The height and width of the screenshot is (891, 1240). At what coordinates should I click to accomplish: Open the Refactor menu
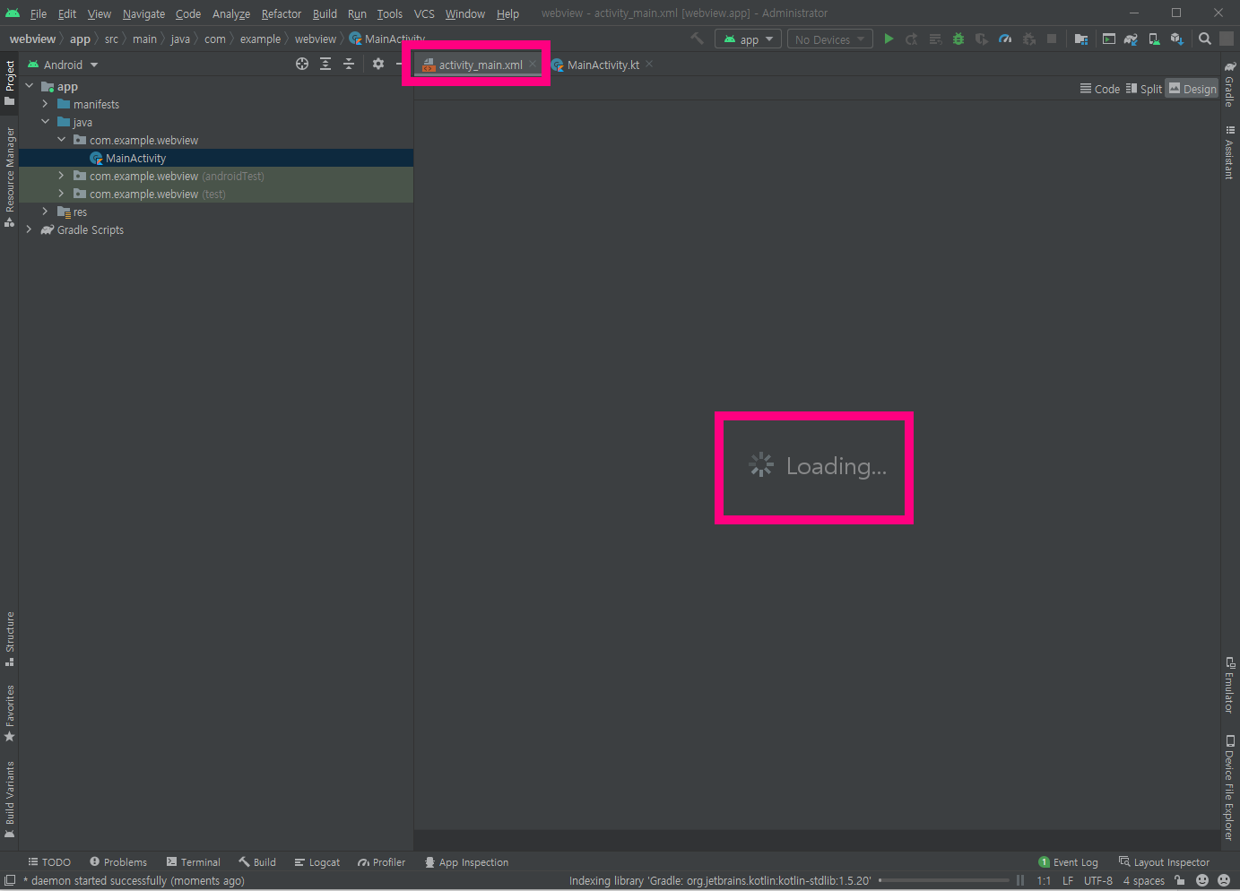[282, 13]
